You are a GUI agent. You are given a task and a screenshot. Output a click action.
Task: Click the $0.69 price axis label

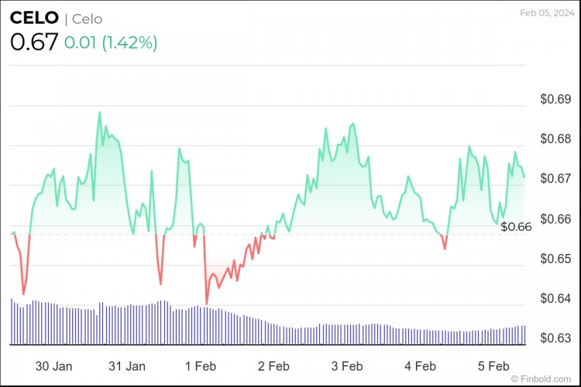(x=555, y=100)
